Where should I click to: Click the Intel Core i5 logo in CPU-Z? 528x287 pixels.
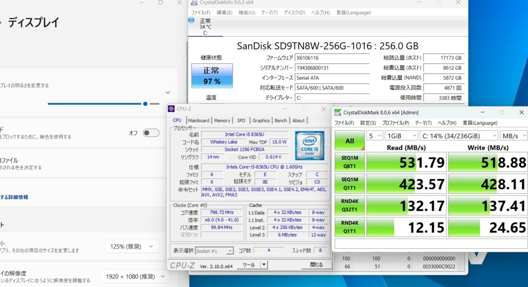pos(309,145)
